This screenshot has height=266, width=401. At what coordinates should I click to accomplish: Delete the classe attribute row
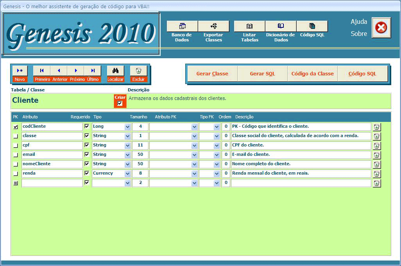pos(377,136)
